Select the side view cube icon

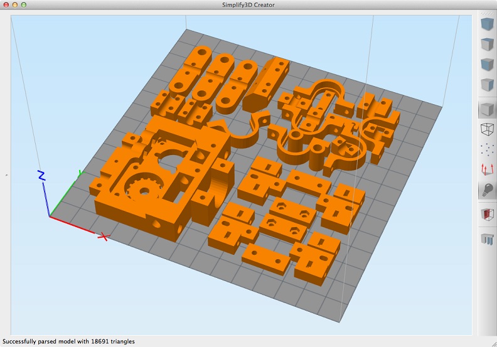[x=487, y=85]
